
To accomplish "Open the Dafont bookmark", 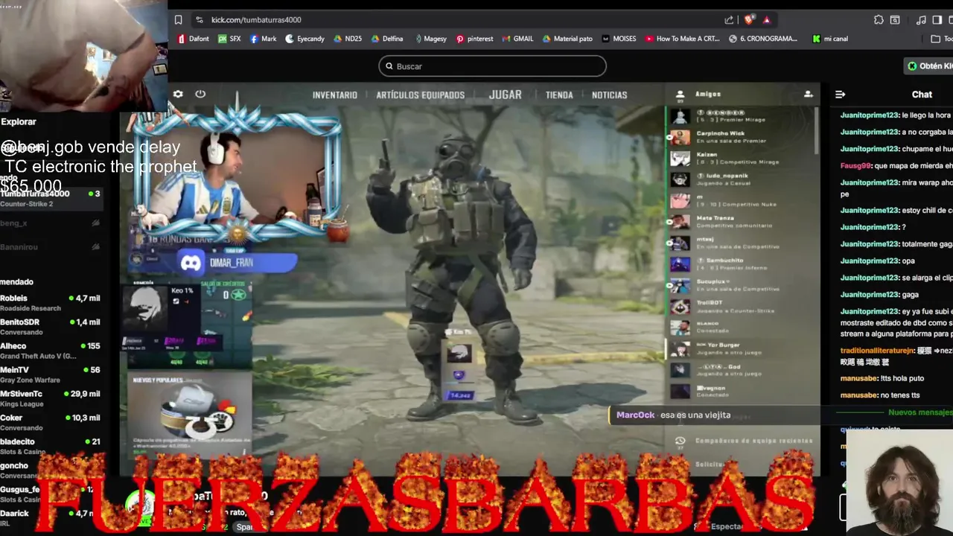I will coord(193,39).
